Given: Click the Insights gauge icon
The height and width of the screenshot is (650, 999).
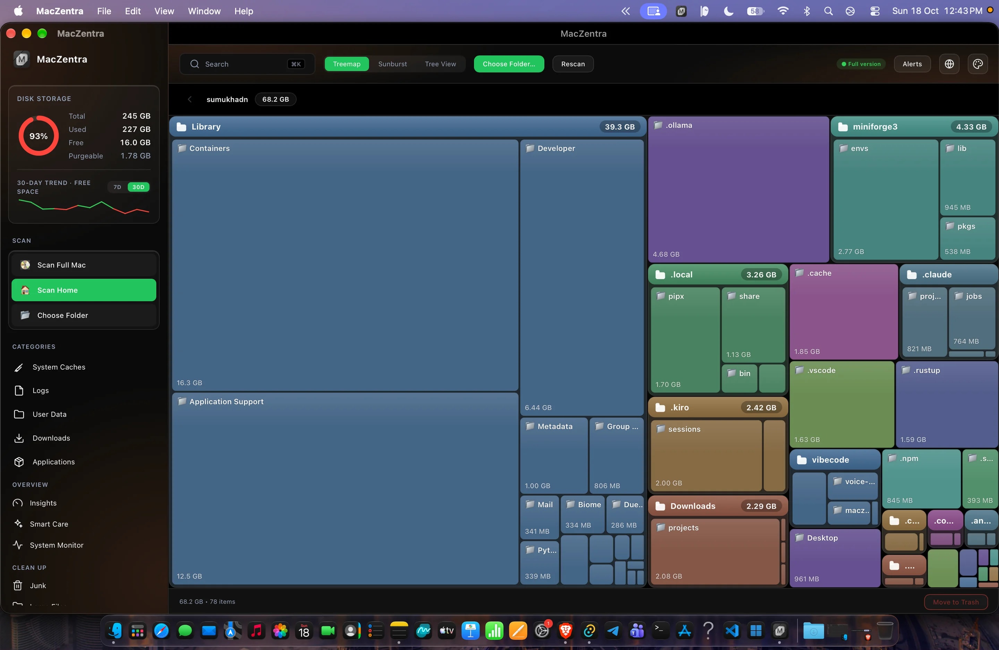Looking at the screenshot, I should pyautogui.click(x=18, y=503).
